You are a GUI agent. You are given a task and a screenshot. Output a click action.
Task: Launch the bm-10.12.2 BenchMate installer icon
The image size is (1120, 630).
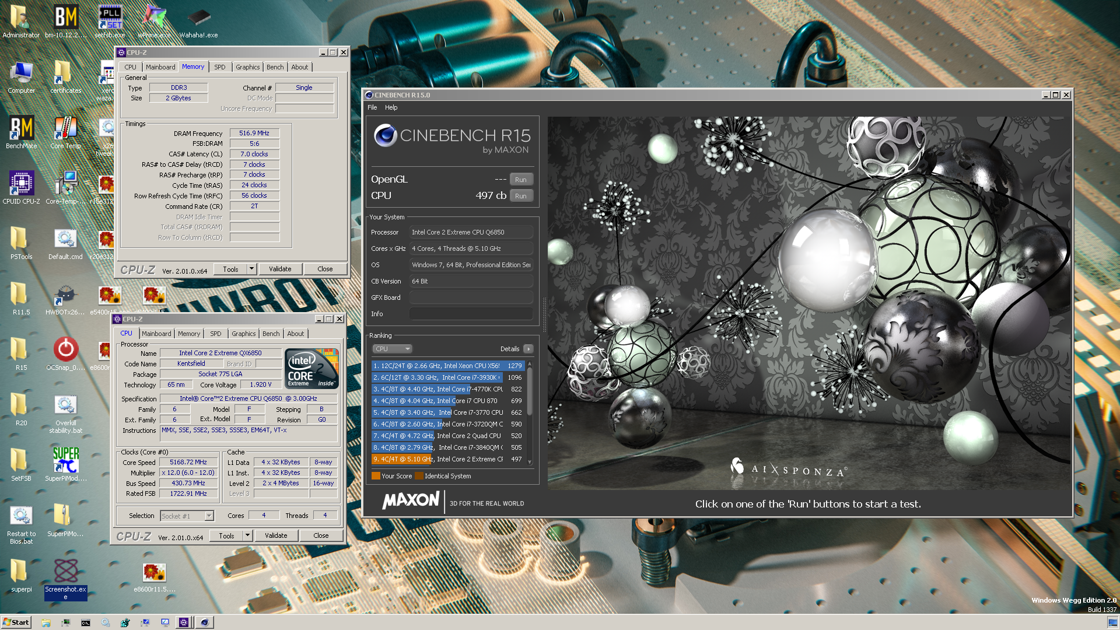tap(65, 21)
